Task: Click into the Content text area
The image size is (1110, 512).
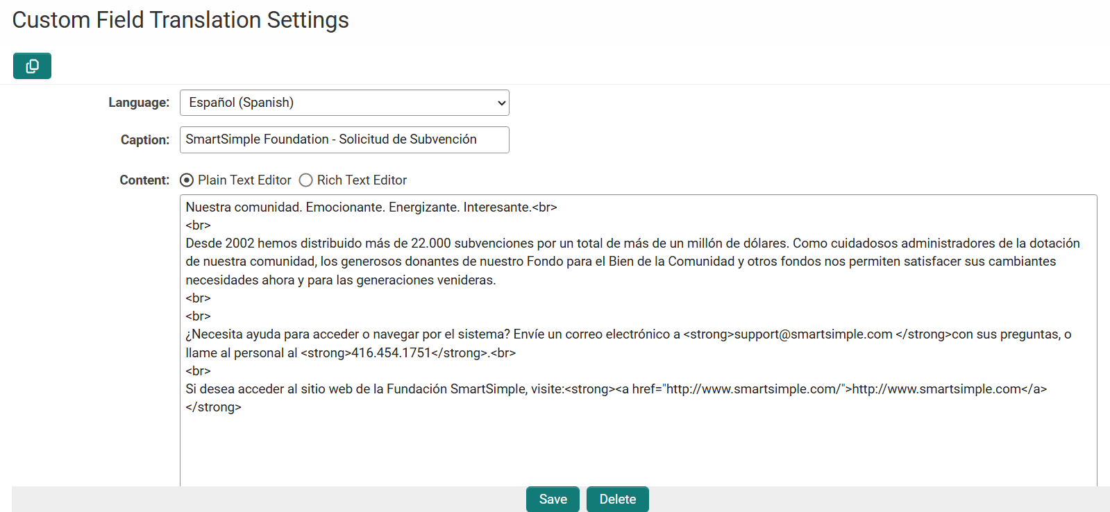Action: pyautogui.click(x=638, y=341)
